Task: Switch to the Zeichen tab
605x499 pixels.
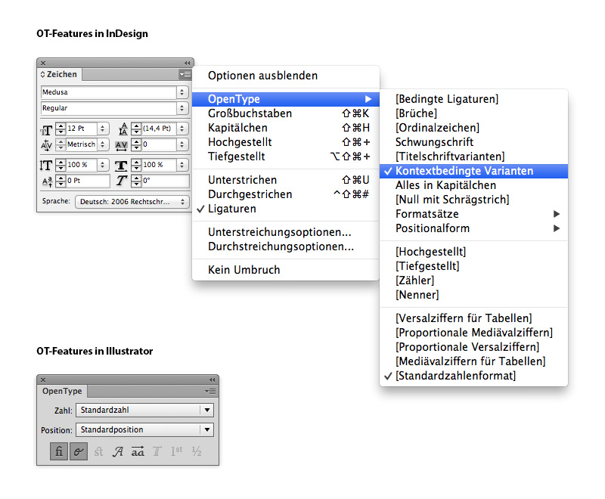Action: (x=59, y=74)
